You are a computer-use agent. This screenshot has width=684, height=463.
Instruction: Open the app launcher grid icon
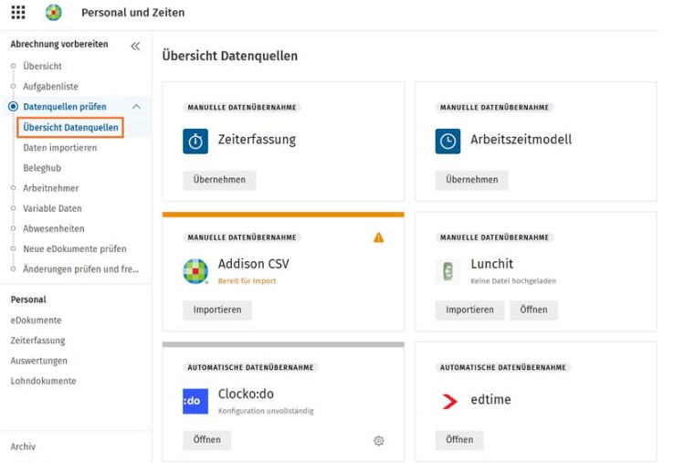18,12
